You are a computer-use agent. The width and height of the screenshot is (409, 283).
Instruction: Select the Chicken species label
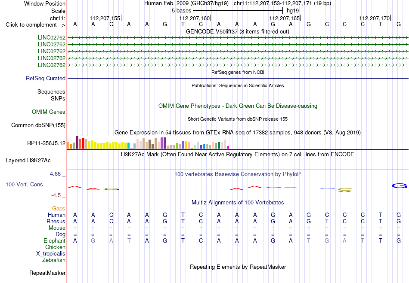(55, 247)
